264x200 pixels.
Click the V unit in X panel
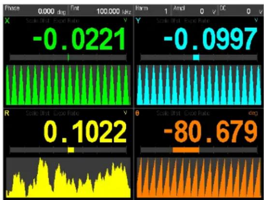point(125,20)
